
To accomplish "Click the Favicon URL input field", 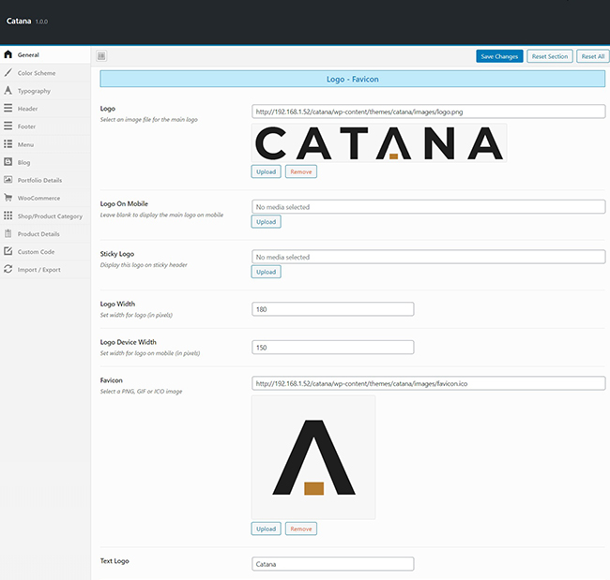I will click(x=428, y=383).
